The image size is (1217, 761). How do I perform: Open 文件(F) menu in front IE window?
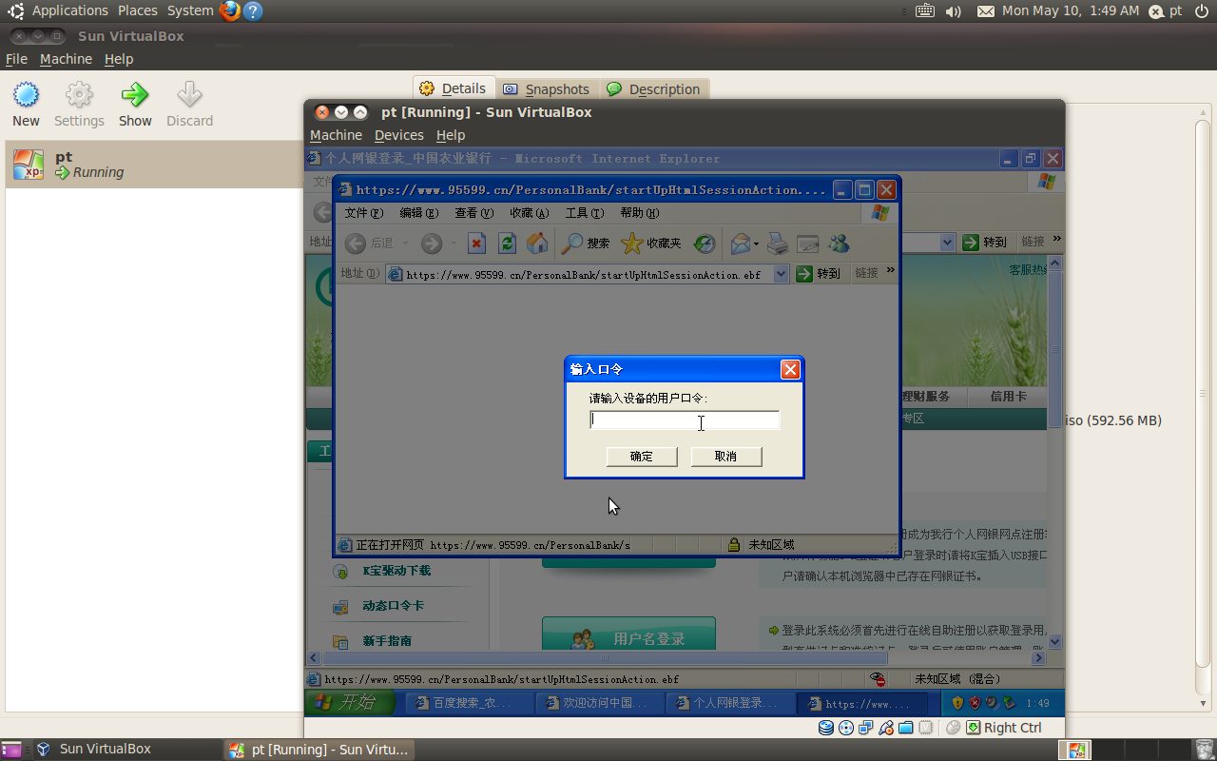(363, 213)
